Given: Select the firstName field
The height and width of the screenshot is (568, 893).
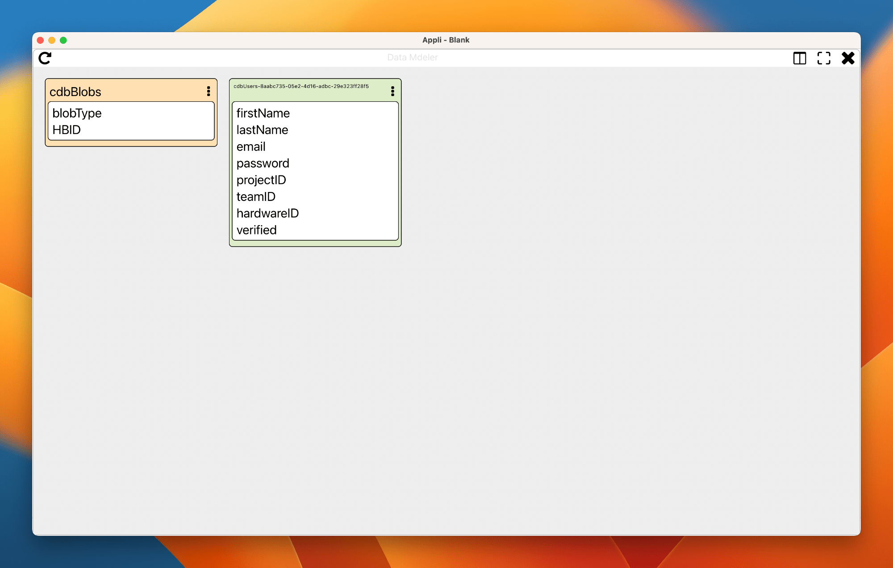Looking at the screenshot, I should tap(263, 113).
